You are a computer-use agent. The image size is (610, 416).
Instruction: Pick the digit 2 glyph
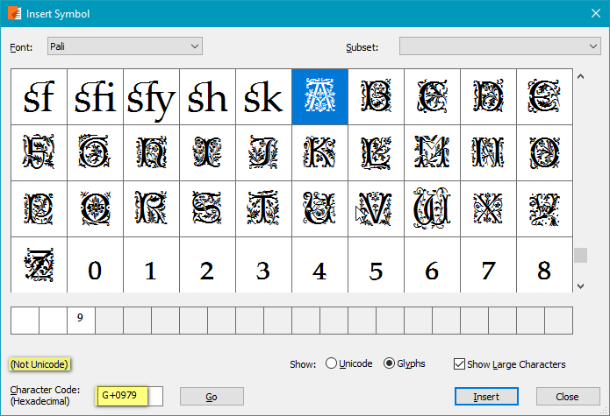(x=207, y=264)
